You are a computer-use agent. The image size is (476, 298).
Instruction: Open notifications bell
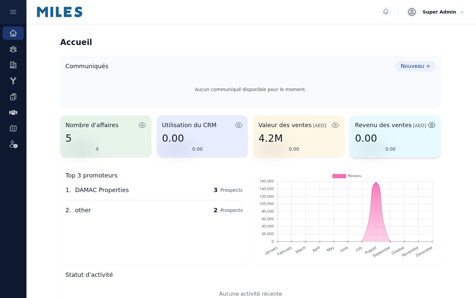point(386,12)
